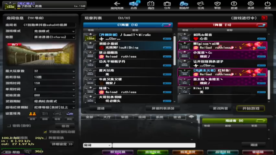Switch to the 军团 chat tab
Viewport: 276px width, 155px height.
125,117
